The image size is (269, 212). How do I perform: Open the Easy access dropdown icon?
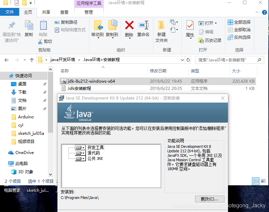tap(174, 30)
